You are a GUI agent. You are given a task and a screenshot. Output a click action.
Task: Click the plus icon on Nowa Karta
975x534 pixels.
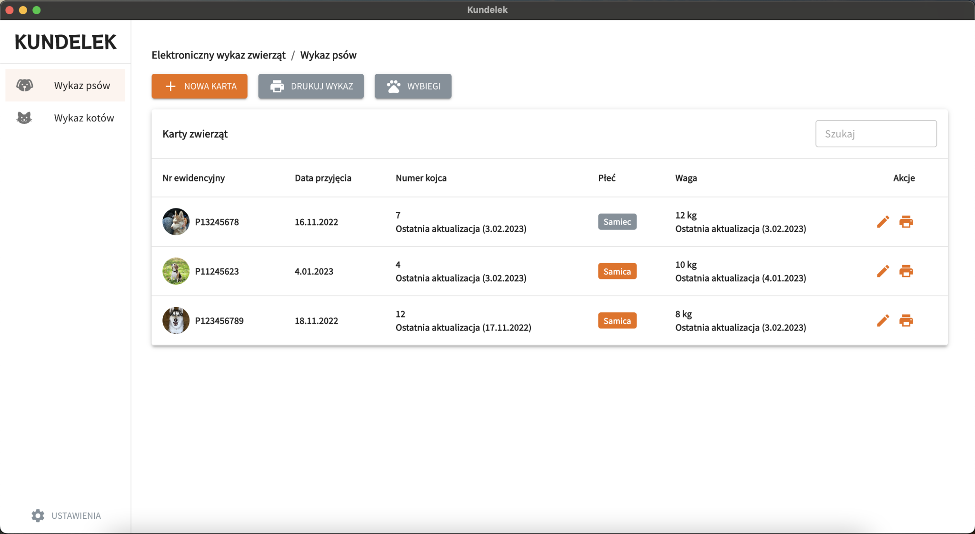(x=170, y=86)
